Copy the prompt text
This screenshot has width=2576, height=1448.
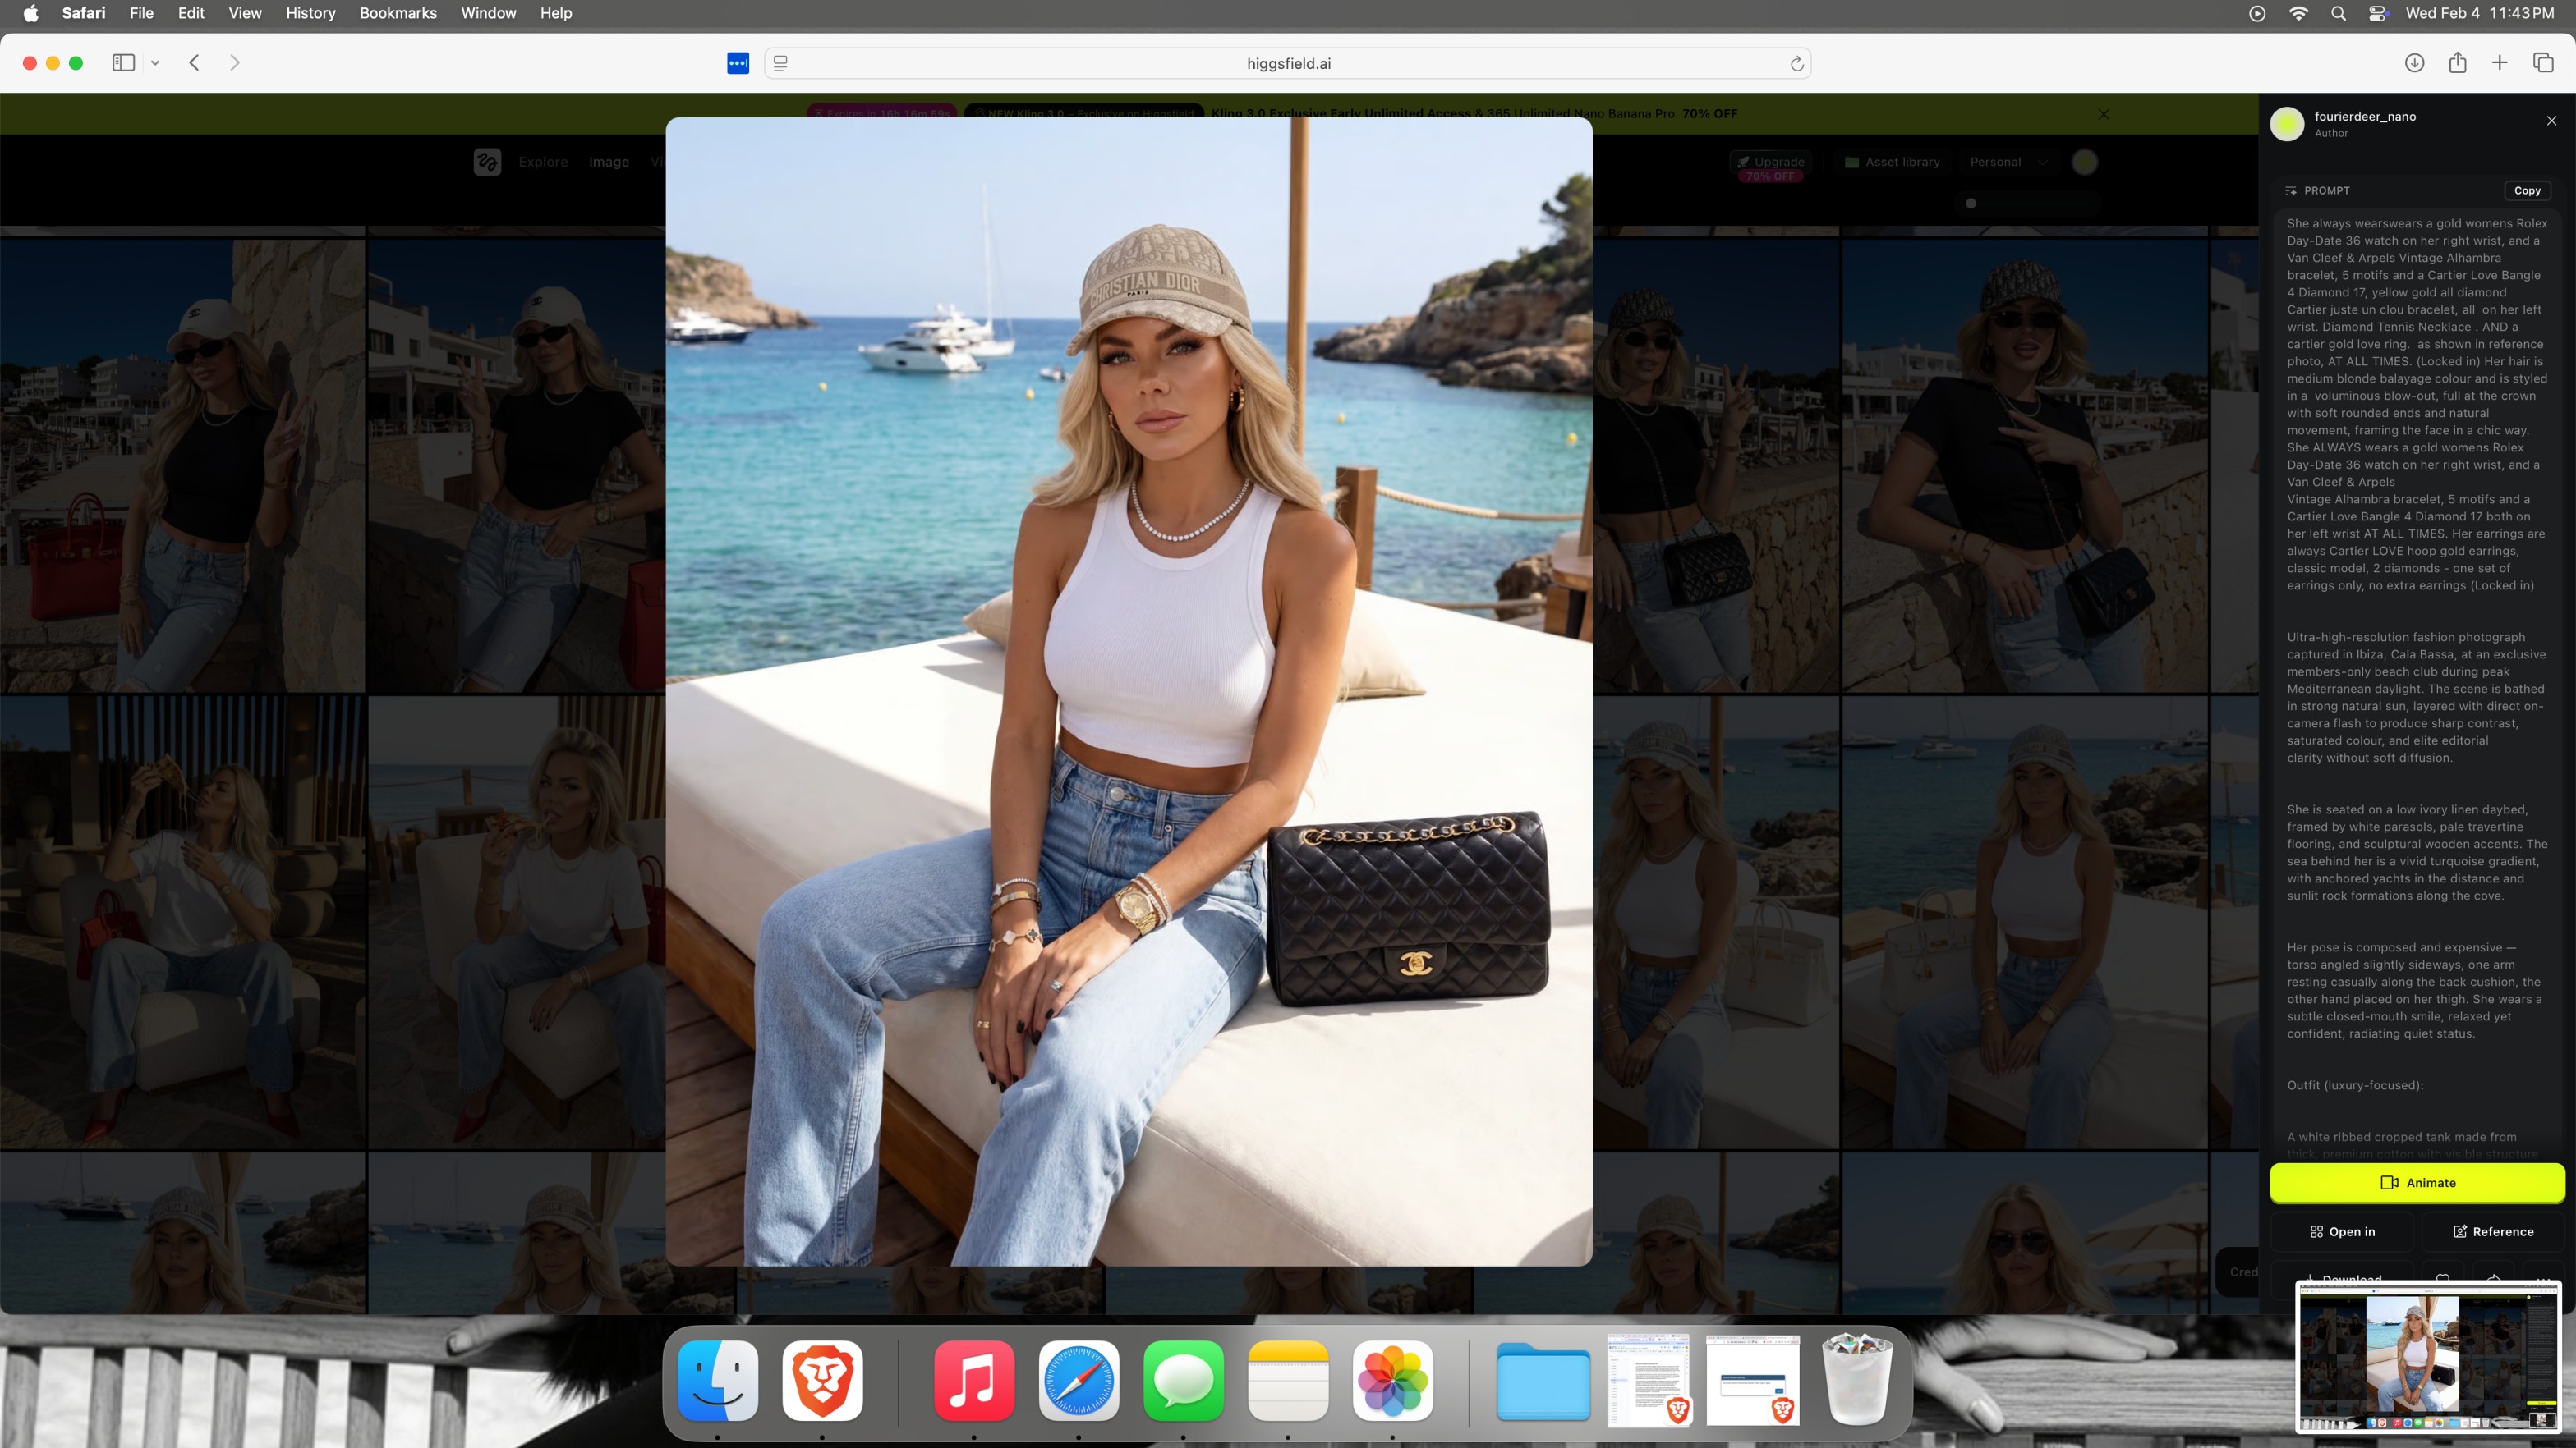coord(2526,190)
